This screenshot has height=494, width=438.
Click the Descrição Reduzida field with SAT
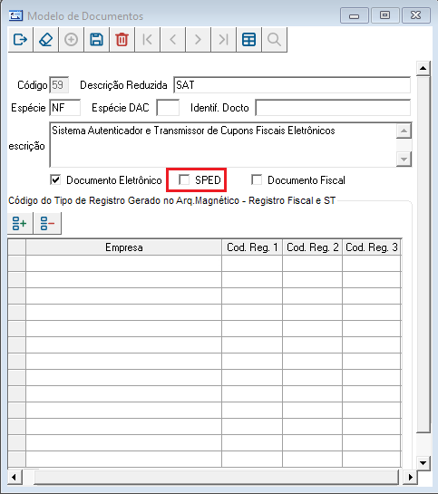pos(292,85)
